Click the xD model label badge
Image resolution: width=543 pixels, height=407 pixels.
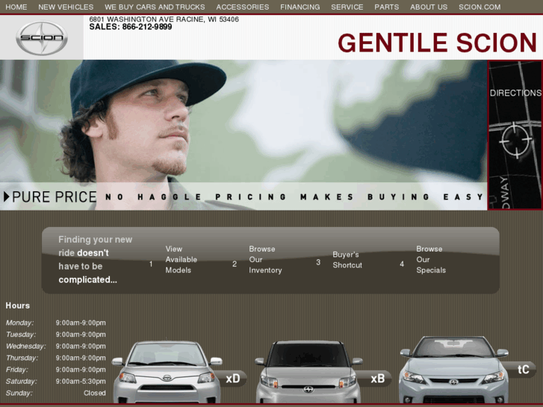tap(233, 379)
